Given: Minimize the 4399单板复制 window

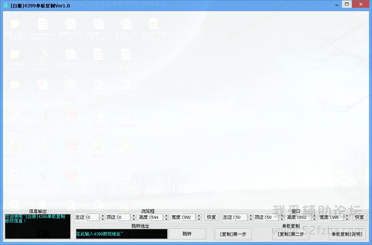Looking at the screenshot, I should [336, 5].
